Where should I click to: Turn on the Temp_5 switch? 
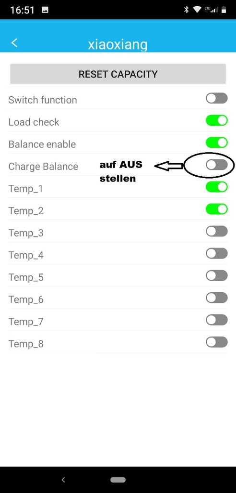(216, 275)
